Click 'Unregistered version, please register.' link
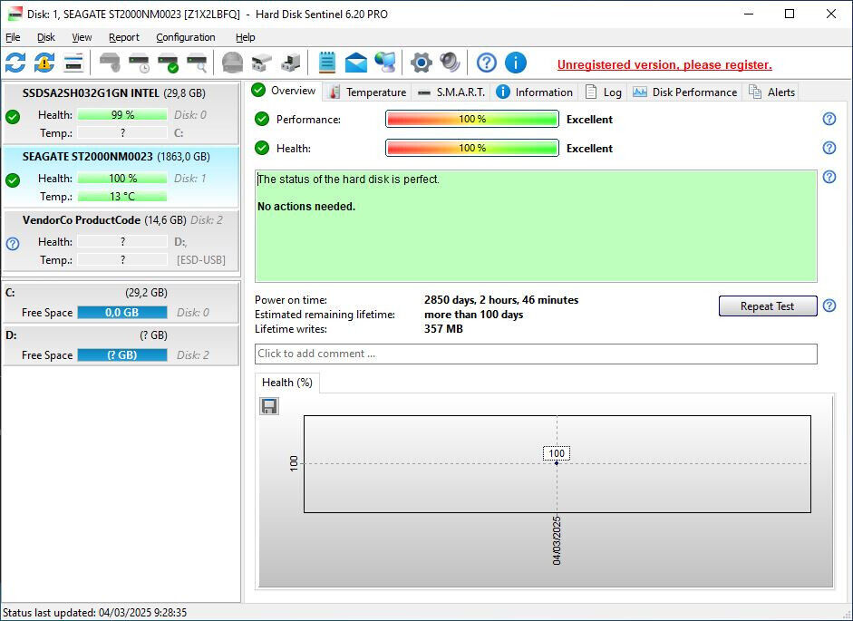This screenshot has width=853, height=621. click(664, 64)
